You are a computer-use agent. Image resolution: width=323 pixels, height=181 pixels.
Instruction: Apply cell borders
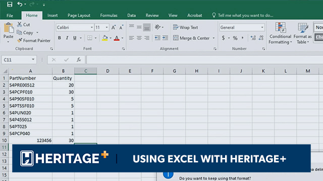click(x=90, y=38)
